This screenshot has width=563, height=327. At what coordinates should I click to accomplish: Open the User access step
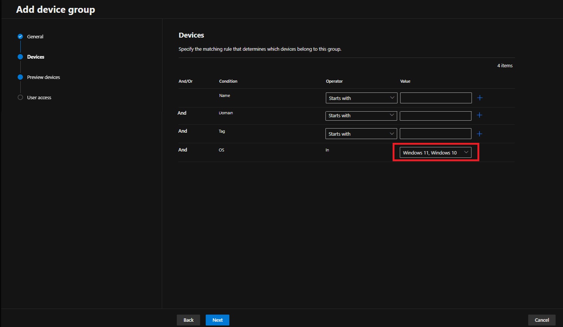click(39, 97)
